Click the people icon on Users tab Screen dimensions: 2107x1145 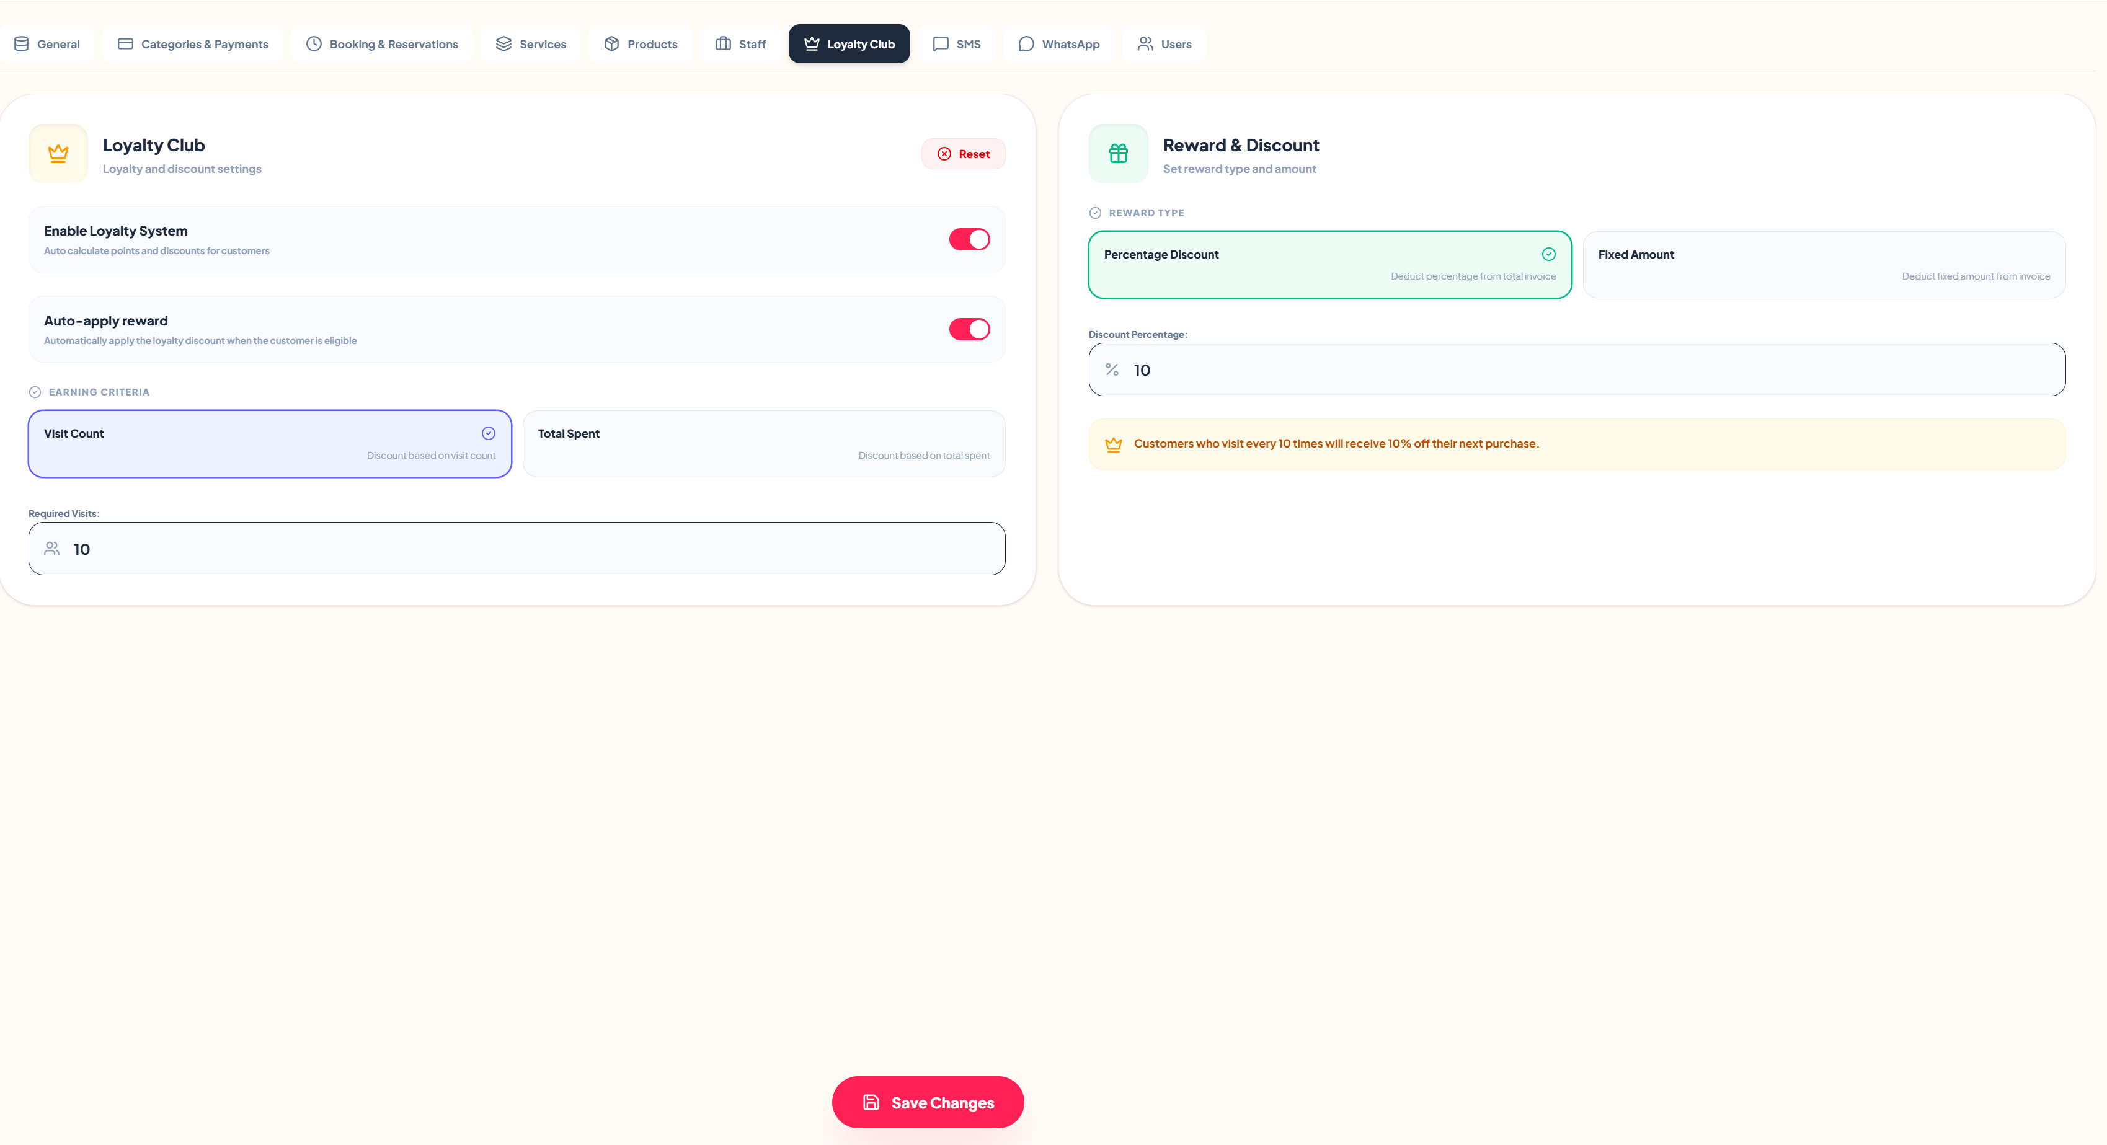pyautogui.click(x=1145, y=44)
